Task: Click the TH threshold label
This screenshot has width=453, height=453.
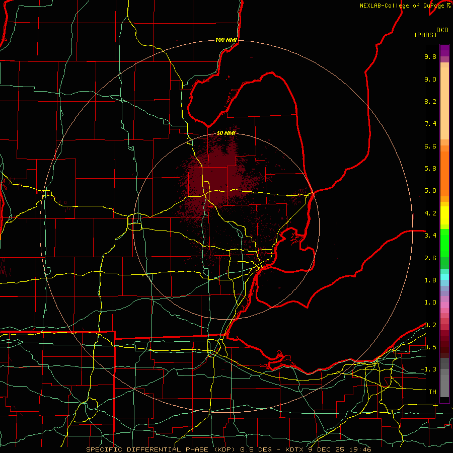Action: pos(432,392)
